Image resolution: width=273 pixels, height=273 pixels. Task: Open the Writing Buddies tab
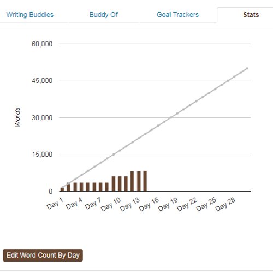pos(30,15)
